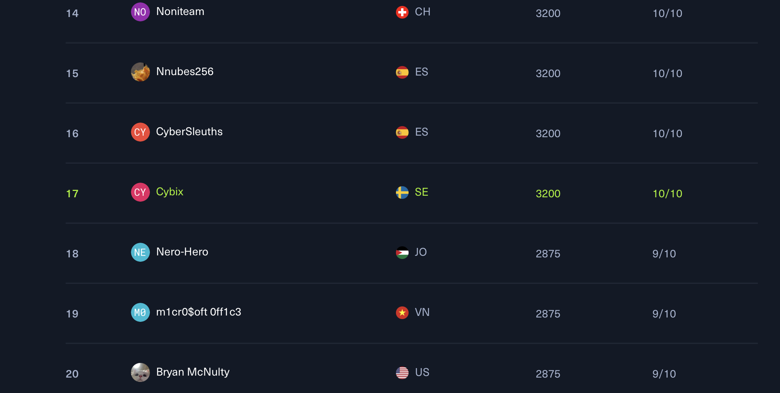The image size is (780, 393).
Task: Click the Nero-Hero NE avatar
Action: [140, 252]
